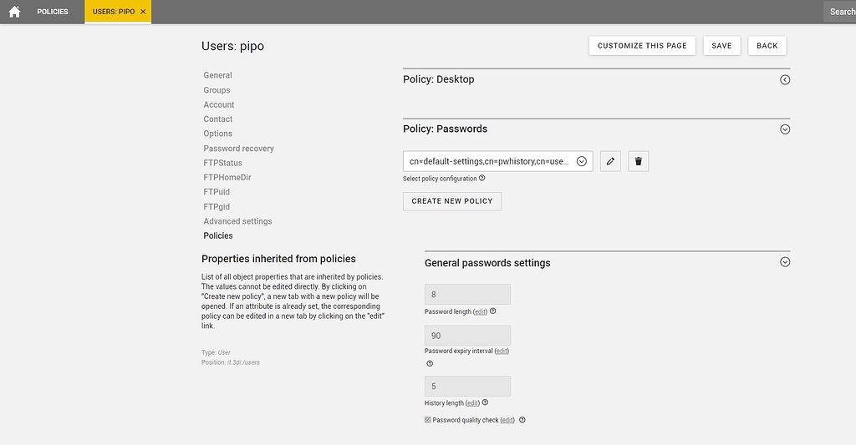Toggle the Password quality check checkbox
The height and width of the screenshot is (445, 856).
click(x=428, y=420)
